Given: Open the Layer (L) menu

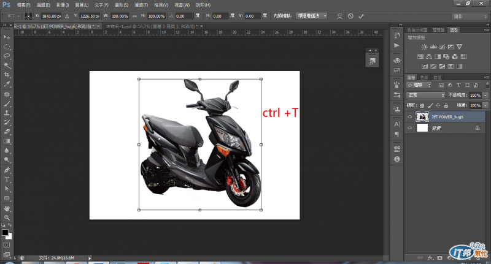Looking at the screenshot, I should point(82,5).
